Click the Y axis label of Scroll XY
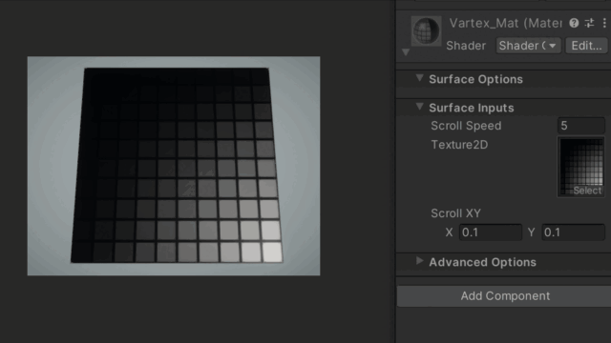This screenshot has height=343, width=611. click(x=531, y=232)
